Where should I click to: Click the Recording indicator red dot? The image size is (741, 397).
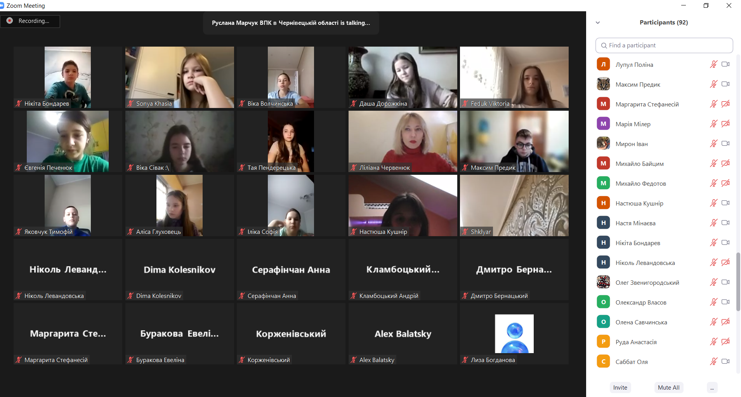[10, 21]
